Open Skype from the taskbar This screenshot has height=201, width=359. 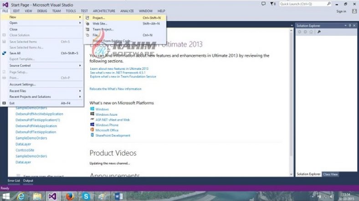(86, 196)
